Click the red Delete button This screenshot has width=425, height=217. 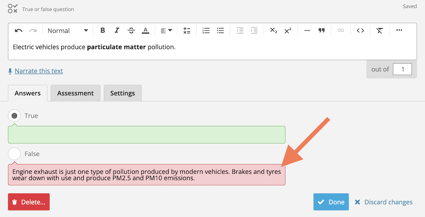tap(29, 202)
